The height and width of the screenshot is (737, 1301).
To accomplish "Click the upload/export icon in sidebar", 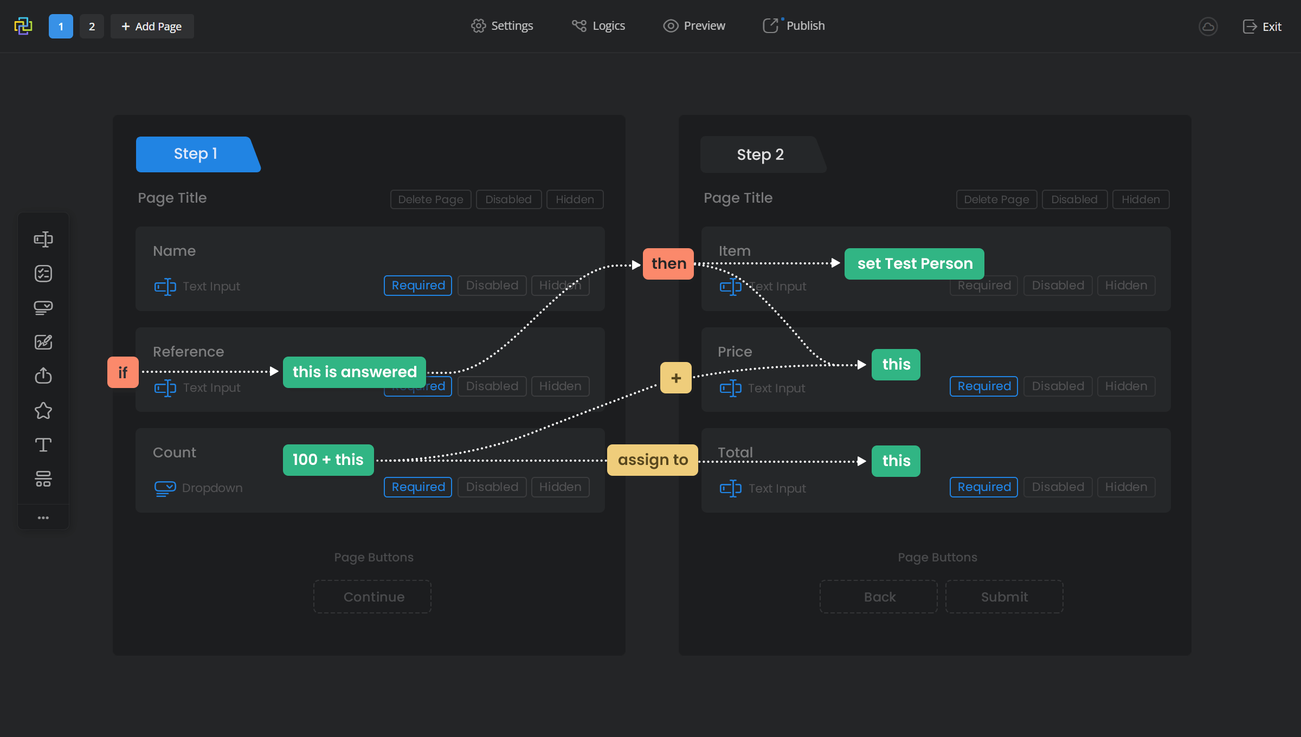I will tap(43, 376).
